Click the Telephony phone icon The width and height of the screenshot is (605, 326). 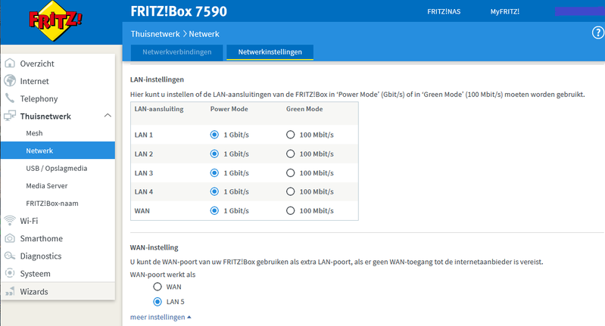10,98
